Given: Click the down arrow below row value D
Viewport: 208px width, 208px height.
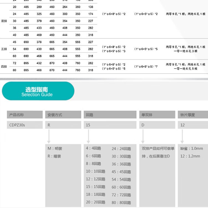Looking at the screenshot, I should pyautogui.click(x=143, y=136).
